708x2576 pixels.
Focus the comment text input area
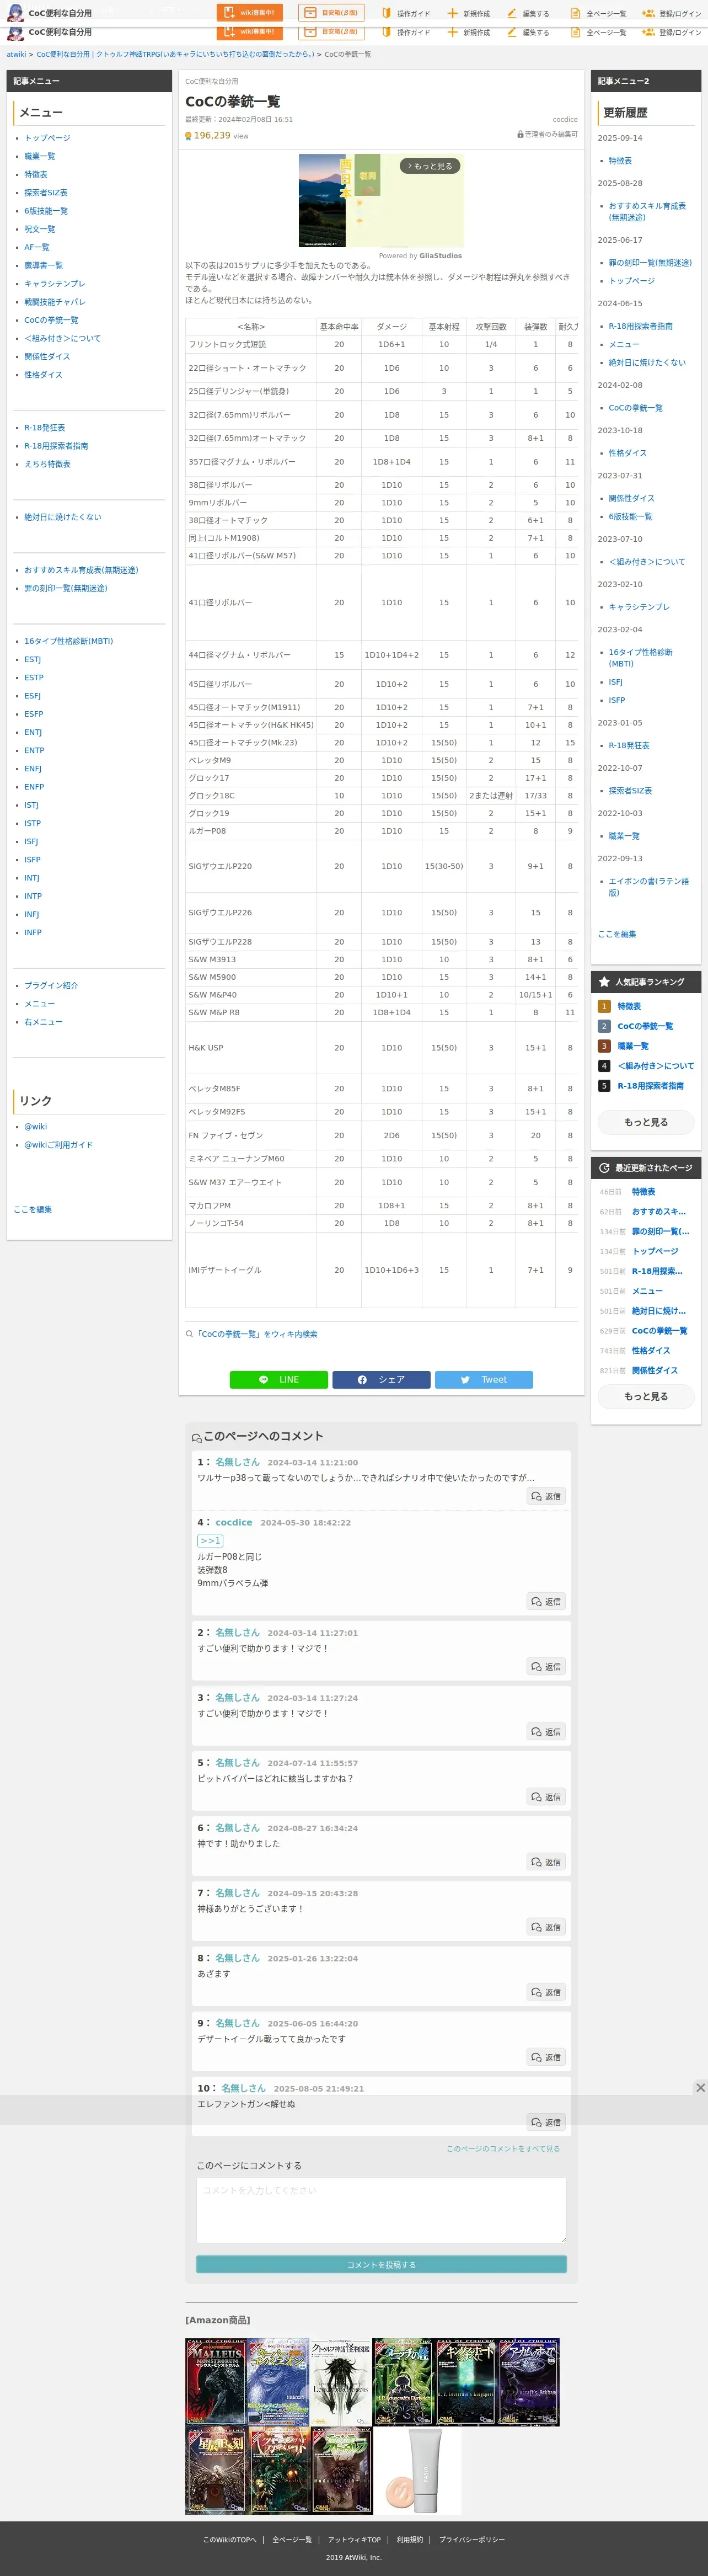(381, 2210)
